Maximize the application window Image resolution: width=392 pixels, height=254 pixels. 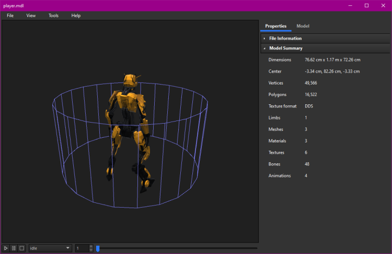coord(366,5)
